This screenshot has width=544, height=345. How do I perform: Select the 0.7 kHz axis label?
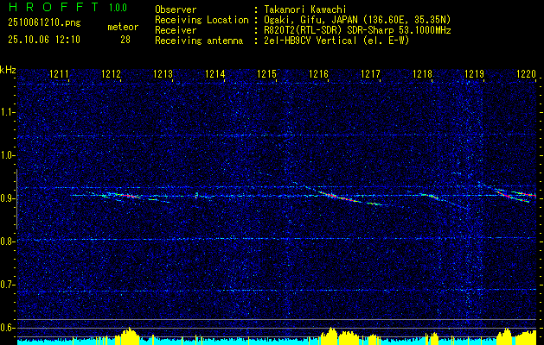click(x=8, y=285)
